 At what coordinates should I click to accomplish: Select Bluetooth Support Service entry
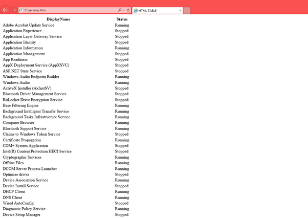pyautogui.click(x=25, y=128)
